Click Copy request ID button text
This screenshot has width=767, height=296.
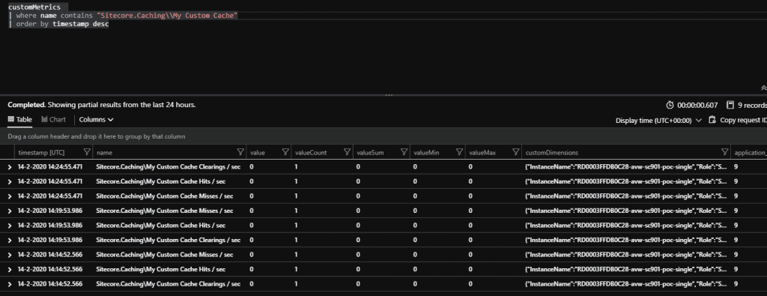(x=744, y=121)
